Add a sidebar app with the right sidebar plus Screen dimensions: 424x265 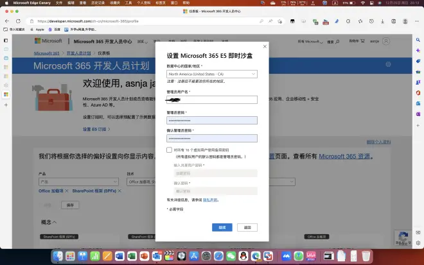pos(418,126)
